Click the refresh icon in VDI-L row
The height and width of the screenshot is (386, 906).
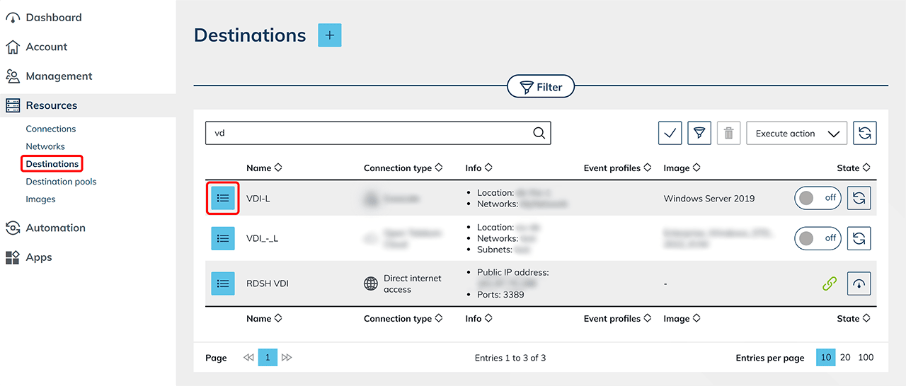859,199
